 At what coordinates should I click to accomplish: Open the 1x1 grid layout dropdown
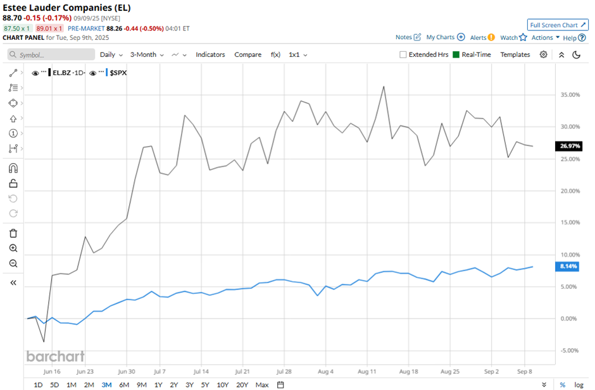tap(298, 54)
